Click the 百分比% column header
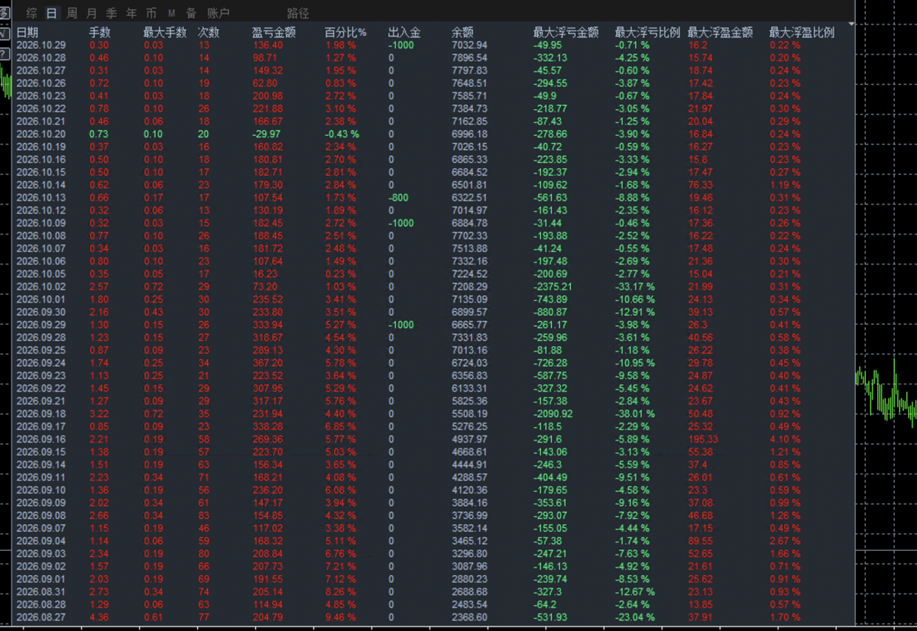 (x=345, y=32)
